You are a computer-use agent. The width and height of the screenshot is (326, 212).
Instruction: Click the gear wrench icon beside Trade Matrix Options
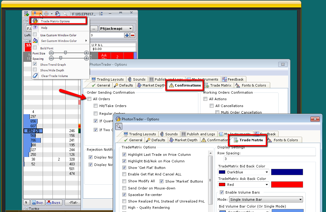35,21
